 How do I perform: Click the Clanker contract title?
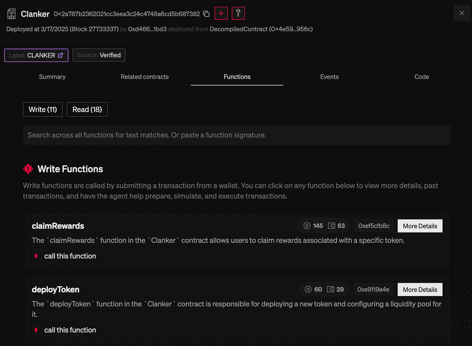pyautogui.click(x=35, y=14)
